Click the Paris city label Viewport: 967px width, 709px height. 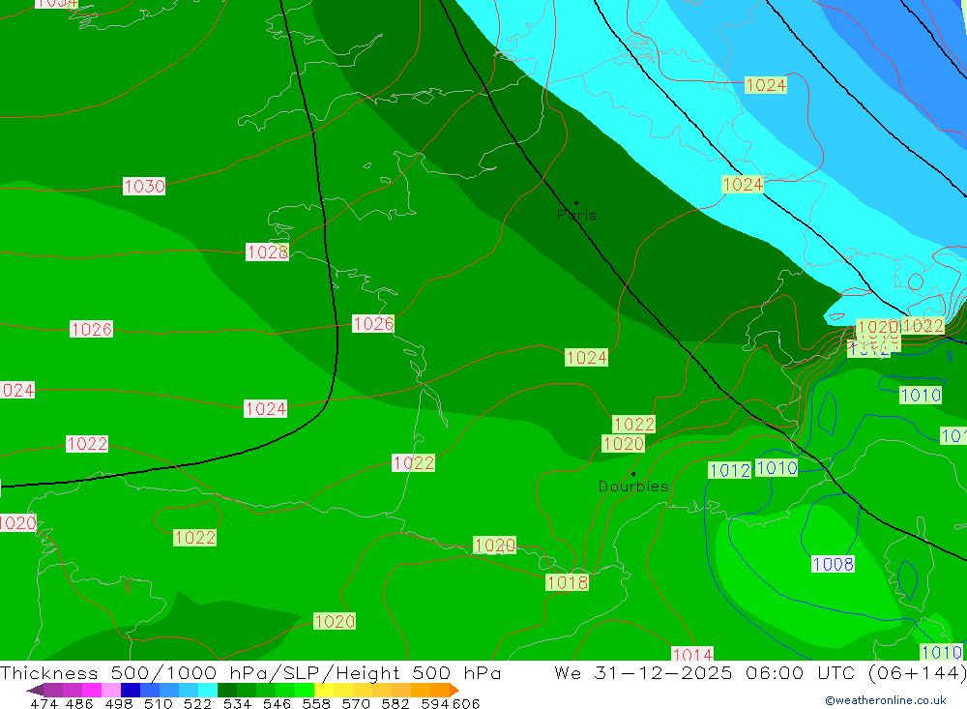tap(576, 215)
